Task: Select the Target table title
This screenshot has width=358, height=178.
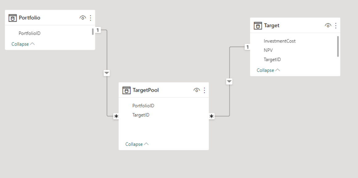Action: click(x=272, y=26)
